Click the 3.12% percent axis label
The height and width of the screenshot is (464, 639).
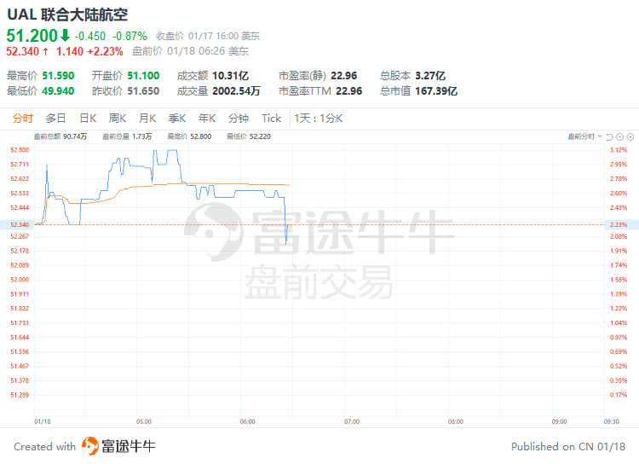619,150
